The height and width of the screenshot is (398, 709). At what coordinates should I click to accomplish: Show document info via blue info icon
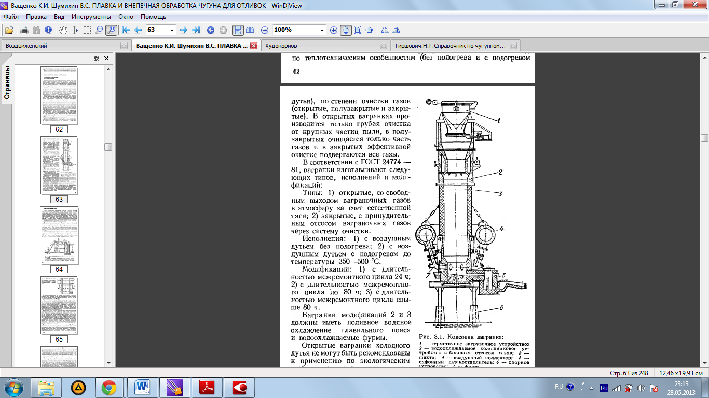pyautogui.click(x=48, y=30)
